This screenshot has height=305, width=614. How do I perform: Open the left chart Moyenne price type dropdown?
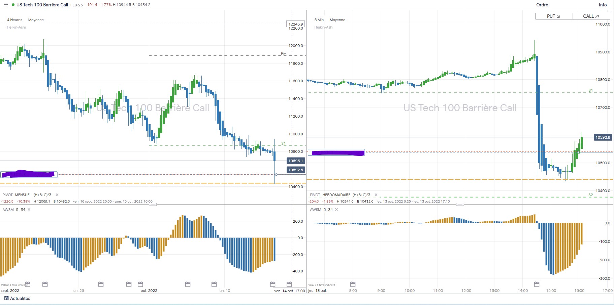[x=36, y=20]
